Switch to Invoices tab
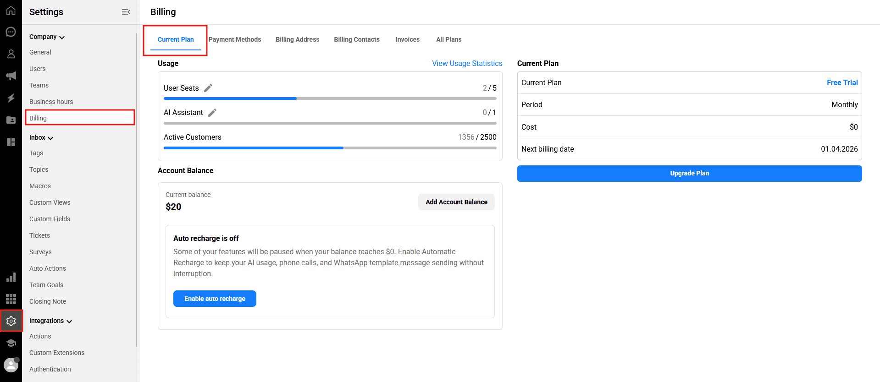 [408, 39]
